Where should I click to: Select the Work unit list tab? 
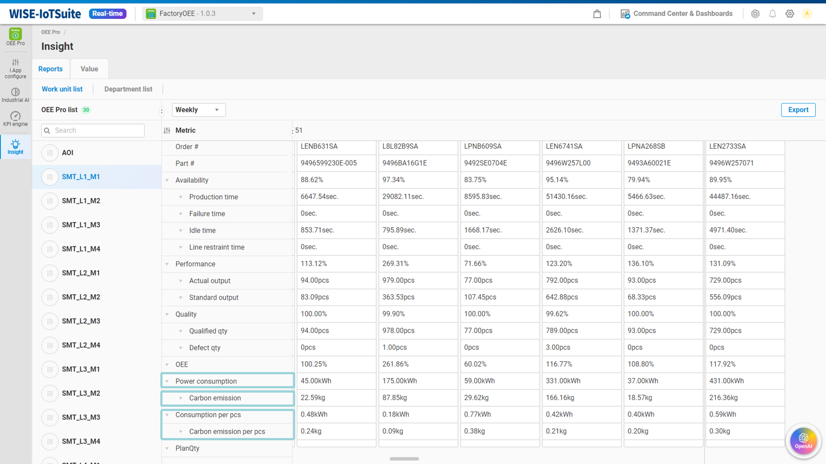tap(62, 89)
